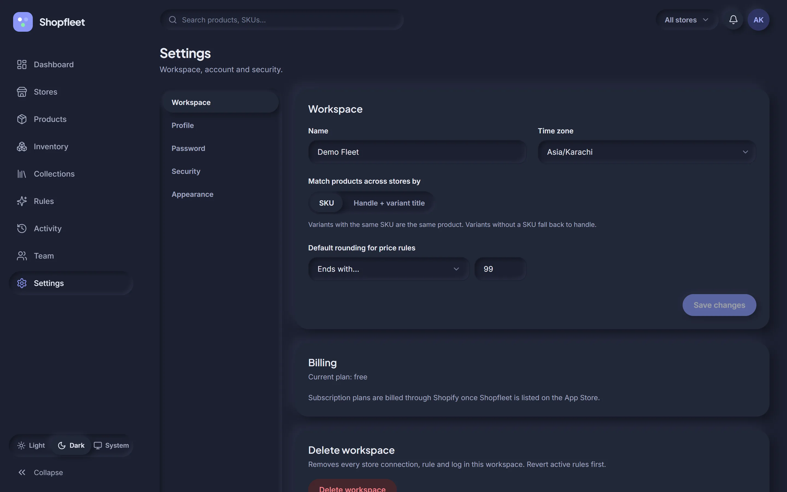The height and width of the screenshot is (492, 787).
Task: Click the Save changes button
Action: point(719,305)
